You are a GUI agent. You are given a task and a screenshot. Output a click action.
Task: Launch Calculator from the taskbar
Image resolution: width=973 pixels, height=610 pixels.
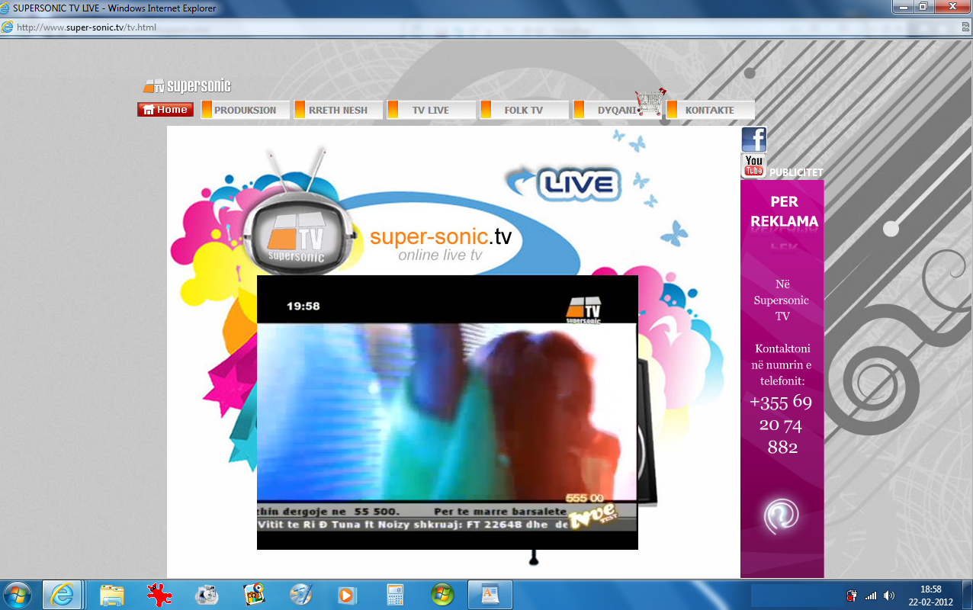click(393, 594)
